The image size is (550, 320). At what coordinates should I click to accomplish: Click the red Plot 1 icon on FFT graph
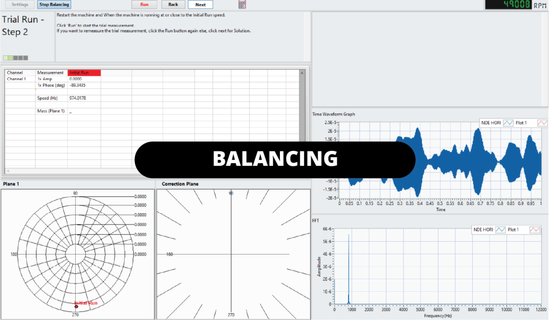point(542,230)
